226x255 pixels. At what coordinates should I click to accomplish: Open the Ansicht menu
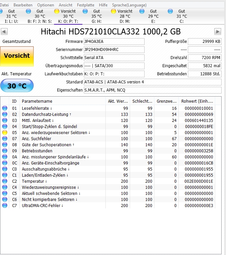click(66, 5)
